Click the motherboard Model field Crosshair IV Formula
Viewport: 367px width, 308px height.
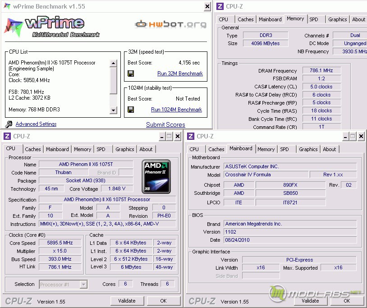[x=266, y=175]
